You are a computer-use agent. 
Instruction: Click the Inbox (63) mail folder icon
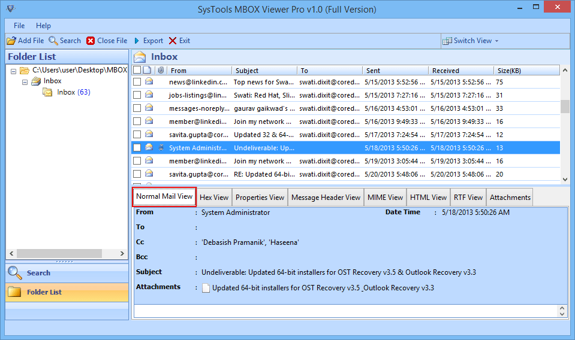coord(47,92)
